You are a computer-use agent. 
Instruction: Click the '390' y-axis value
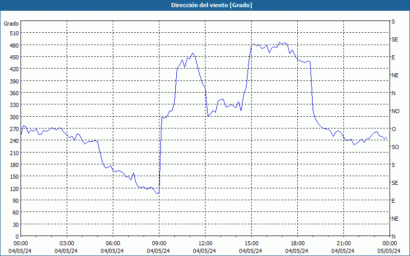(x=15, y=81)
